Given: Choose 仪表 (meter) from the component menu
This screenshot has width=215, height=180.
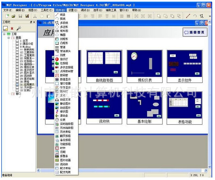Looking at the screenshot, I should [63, 119].
